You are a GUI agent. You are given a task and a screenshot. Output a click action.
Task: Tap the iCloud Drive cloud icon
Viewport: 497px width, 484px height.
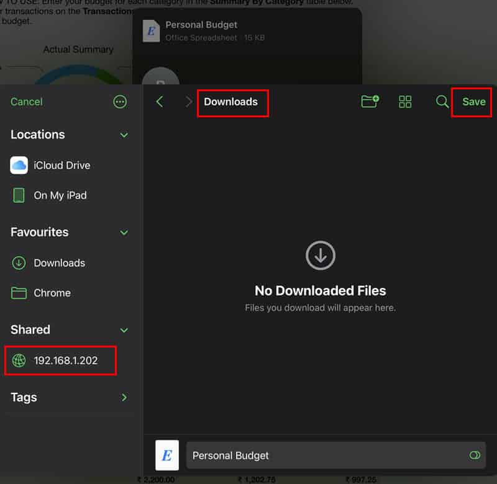(19, 165)
